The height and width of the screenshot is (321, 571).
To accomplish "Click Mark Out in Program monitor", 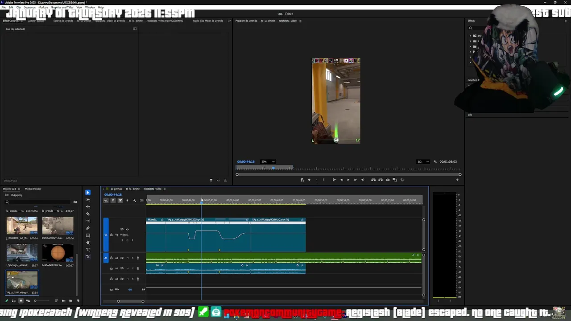I will click(x=323, y=180).
